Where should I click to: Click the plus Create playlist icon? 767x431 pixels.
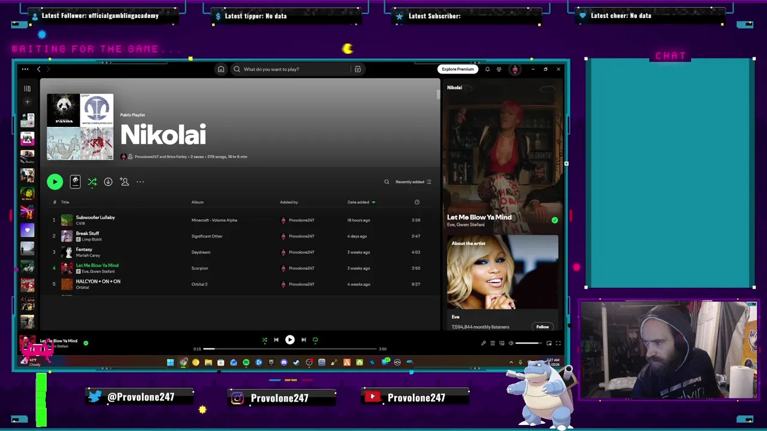point(27,102)
